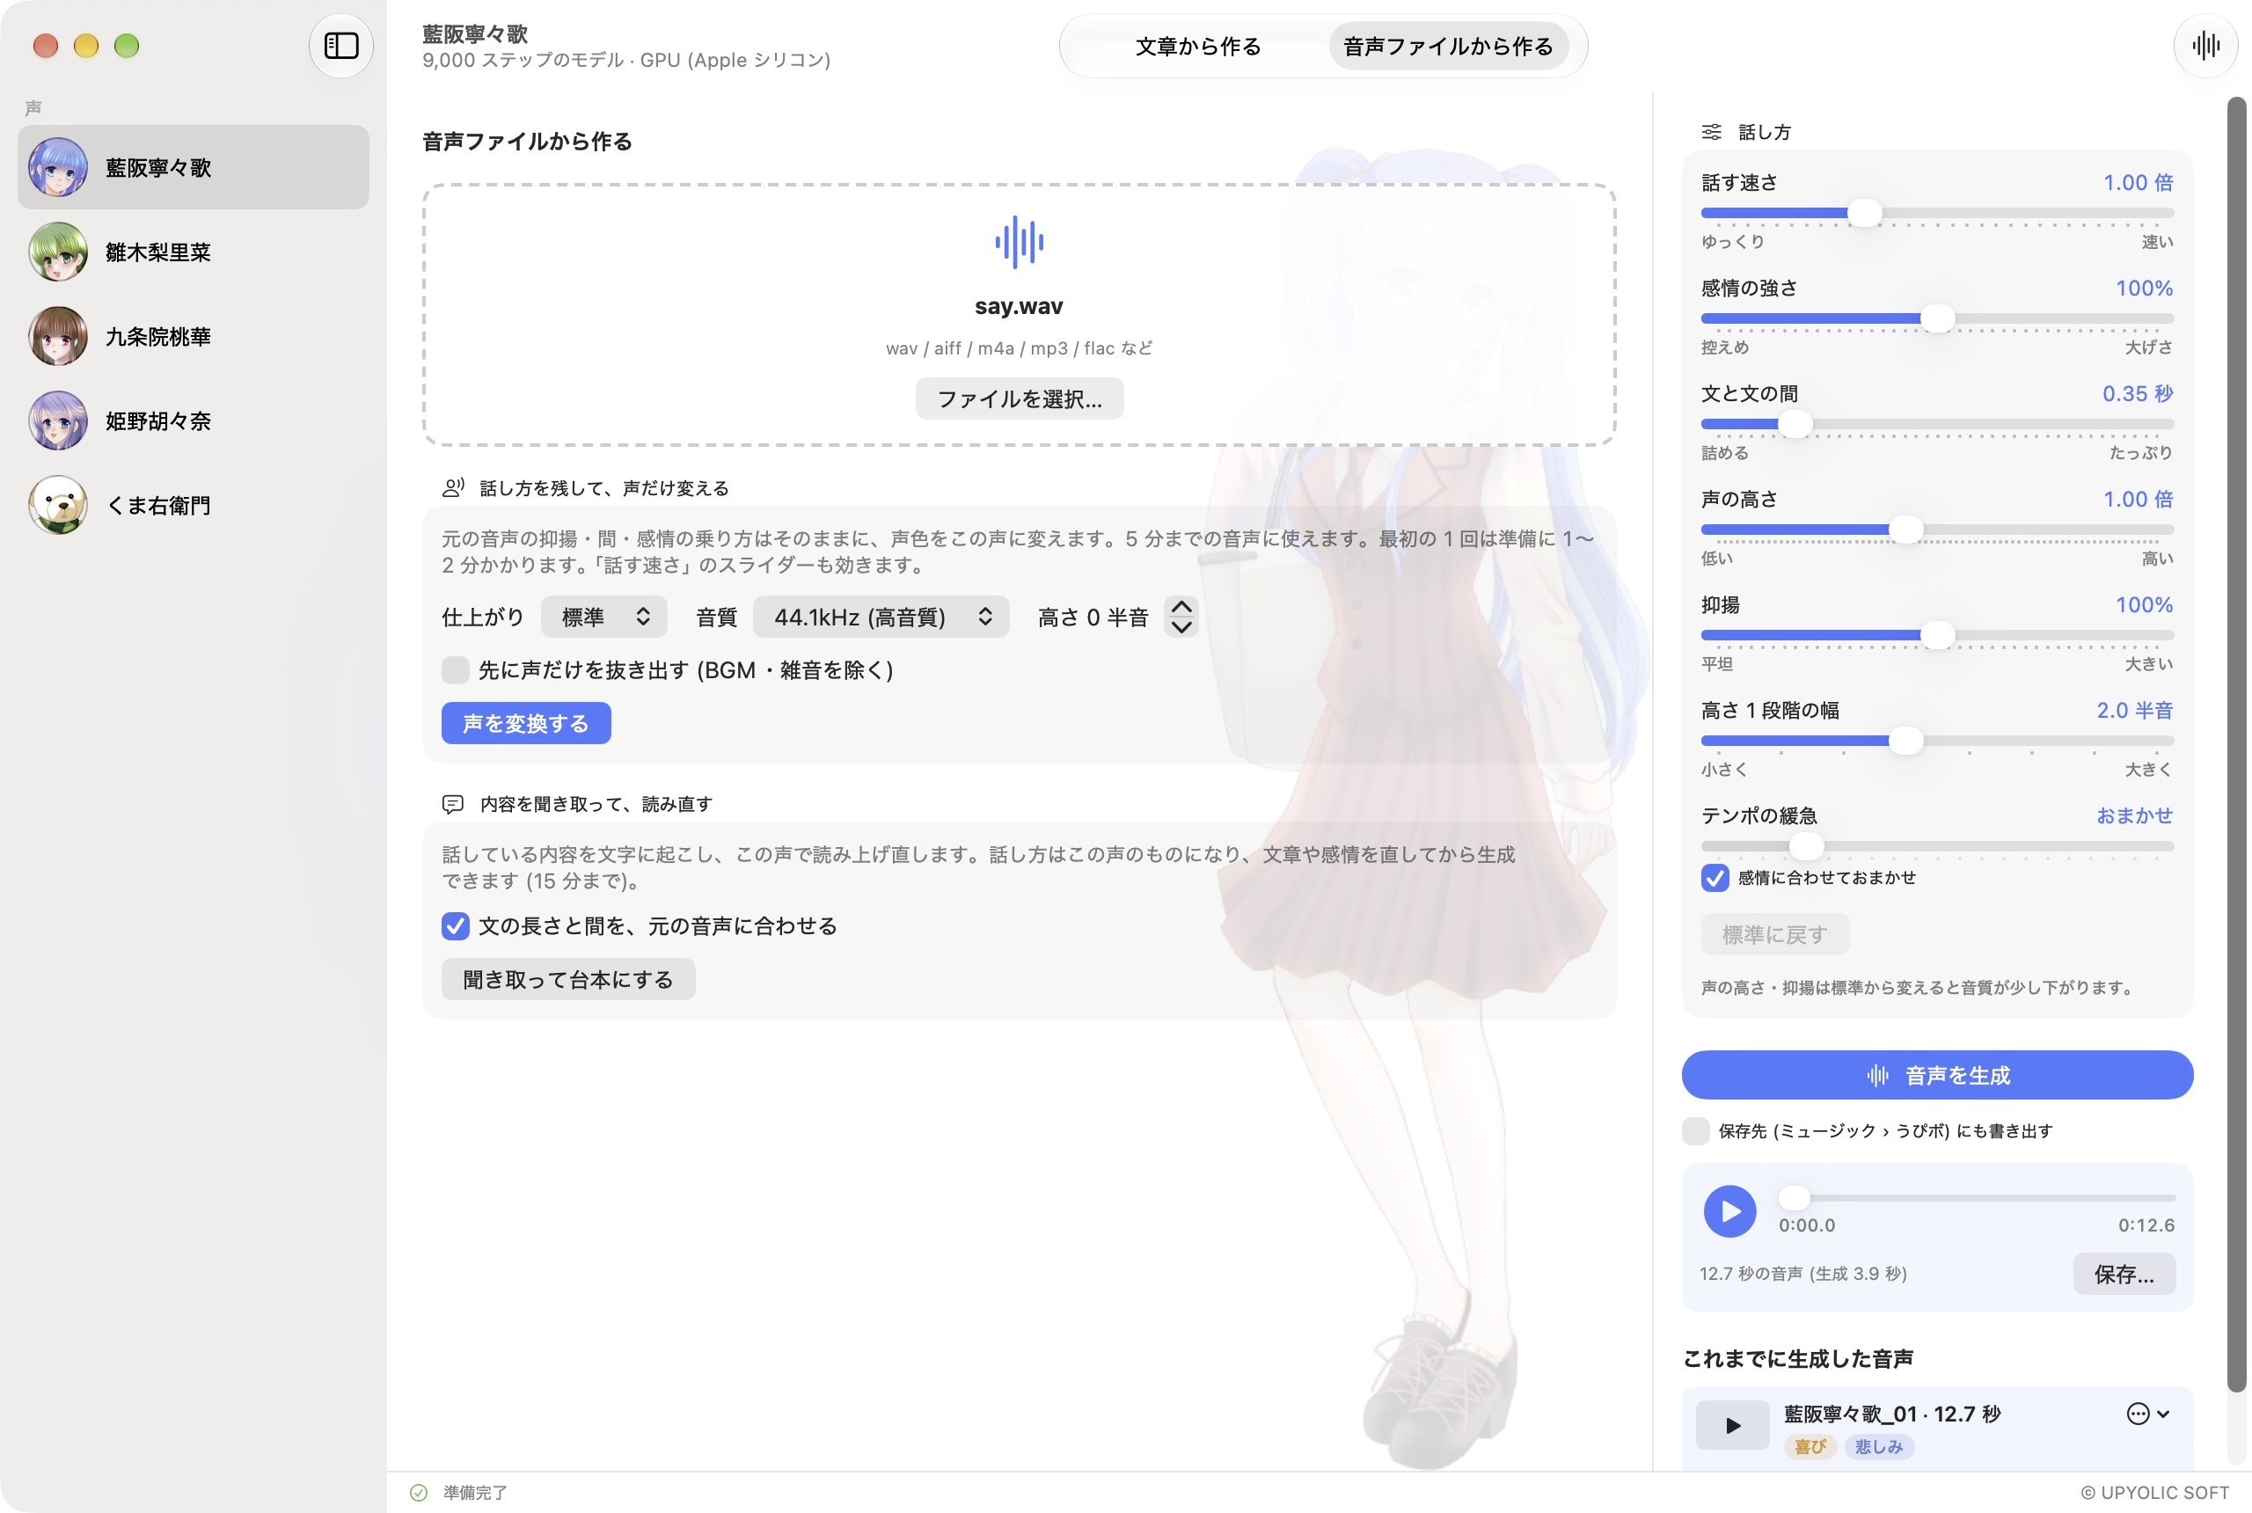Click the audio playback progress bar
Image resolution: width=2252 pixels, height=1513 pixels.
1977,1197
